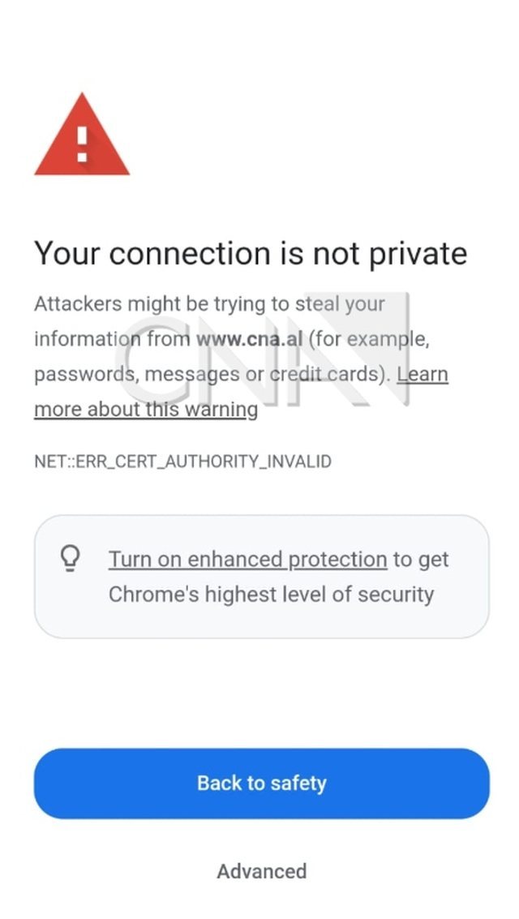Expand the Advanced options
519x919 pixels.
[261, 871]
